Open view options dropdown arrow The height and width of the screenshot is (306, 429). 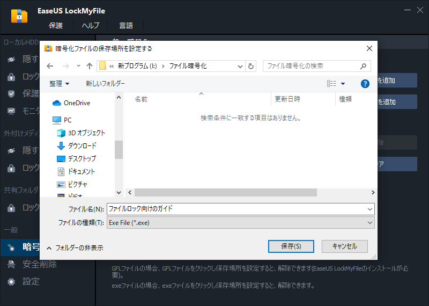[343, 84]
